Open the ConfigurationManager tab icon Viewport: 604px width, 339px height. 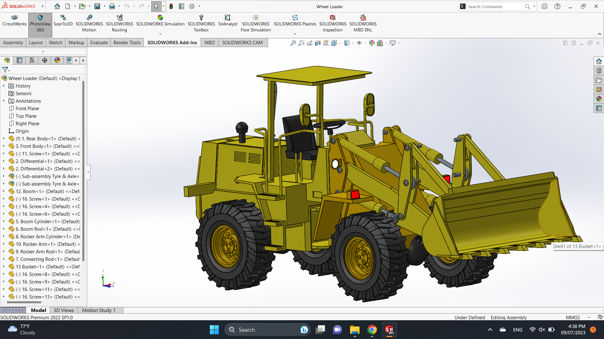32,60
